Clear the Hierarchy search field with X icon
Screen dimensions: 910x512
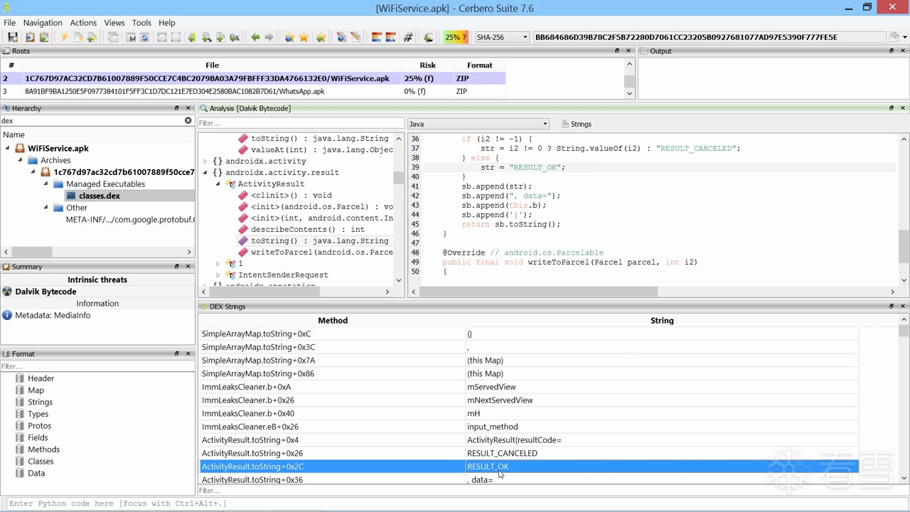(x=188, y=121)
